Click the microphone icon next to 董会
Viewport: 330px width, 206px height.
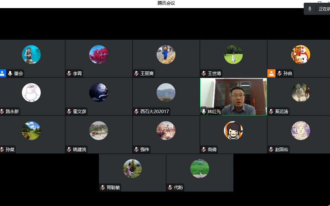point(10,73)
